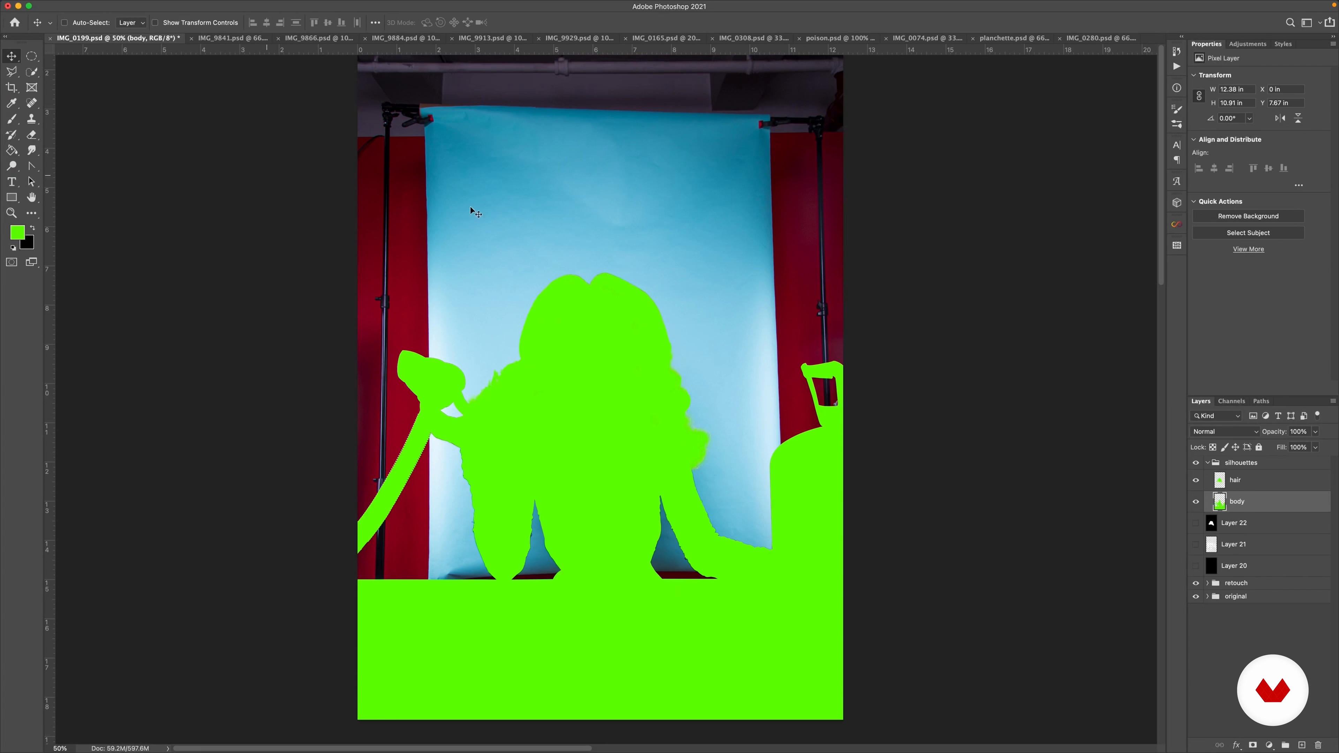
Task: Collapse the Quick Actions section
Action: pos(1194,201)
